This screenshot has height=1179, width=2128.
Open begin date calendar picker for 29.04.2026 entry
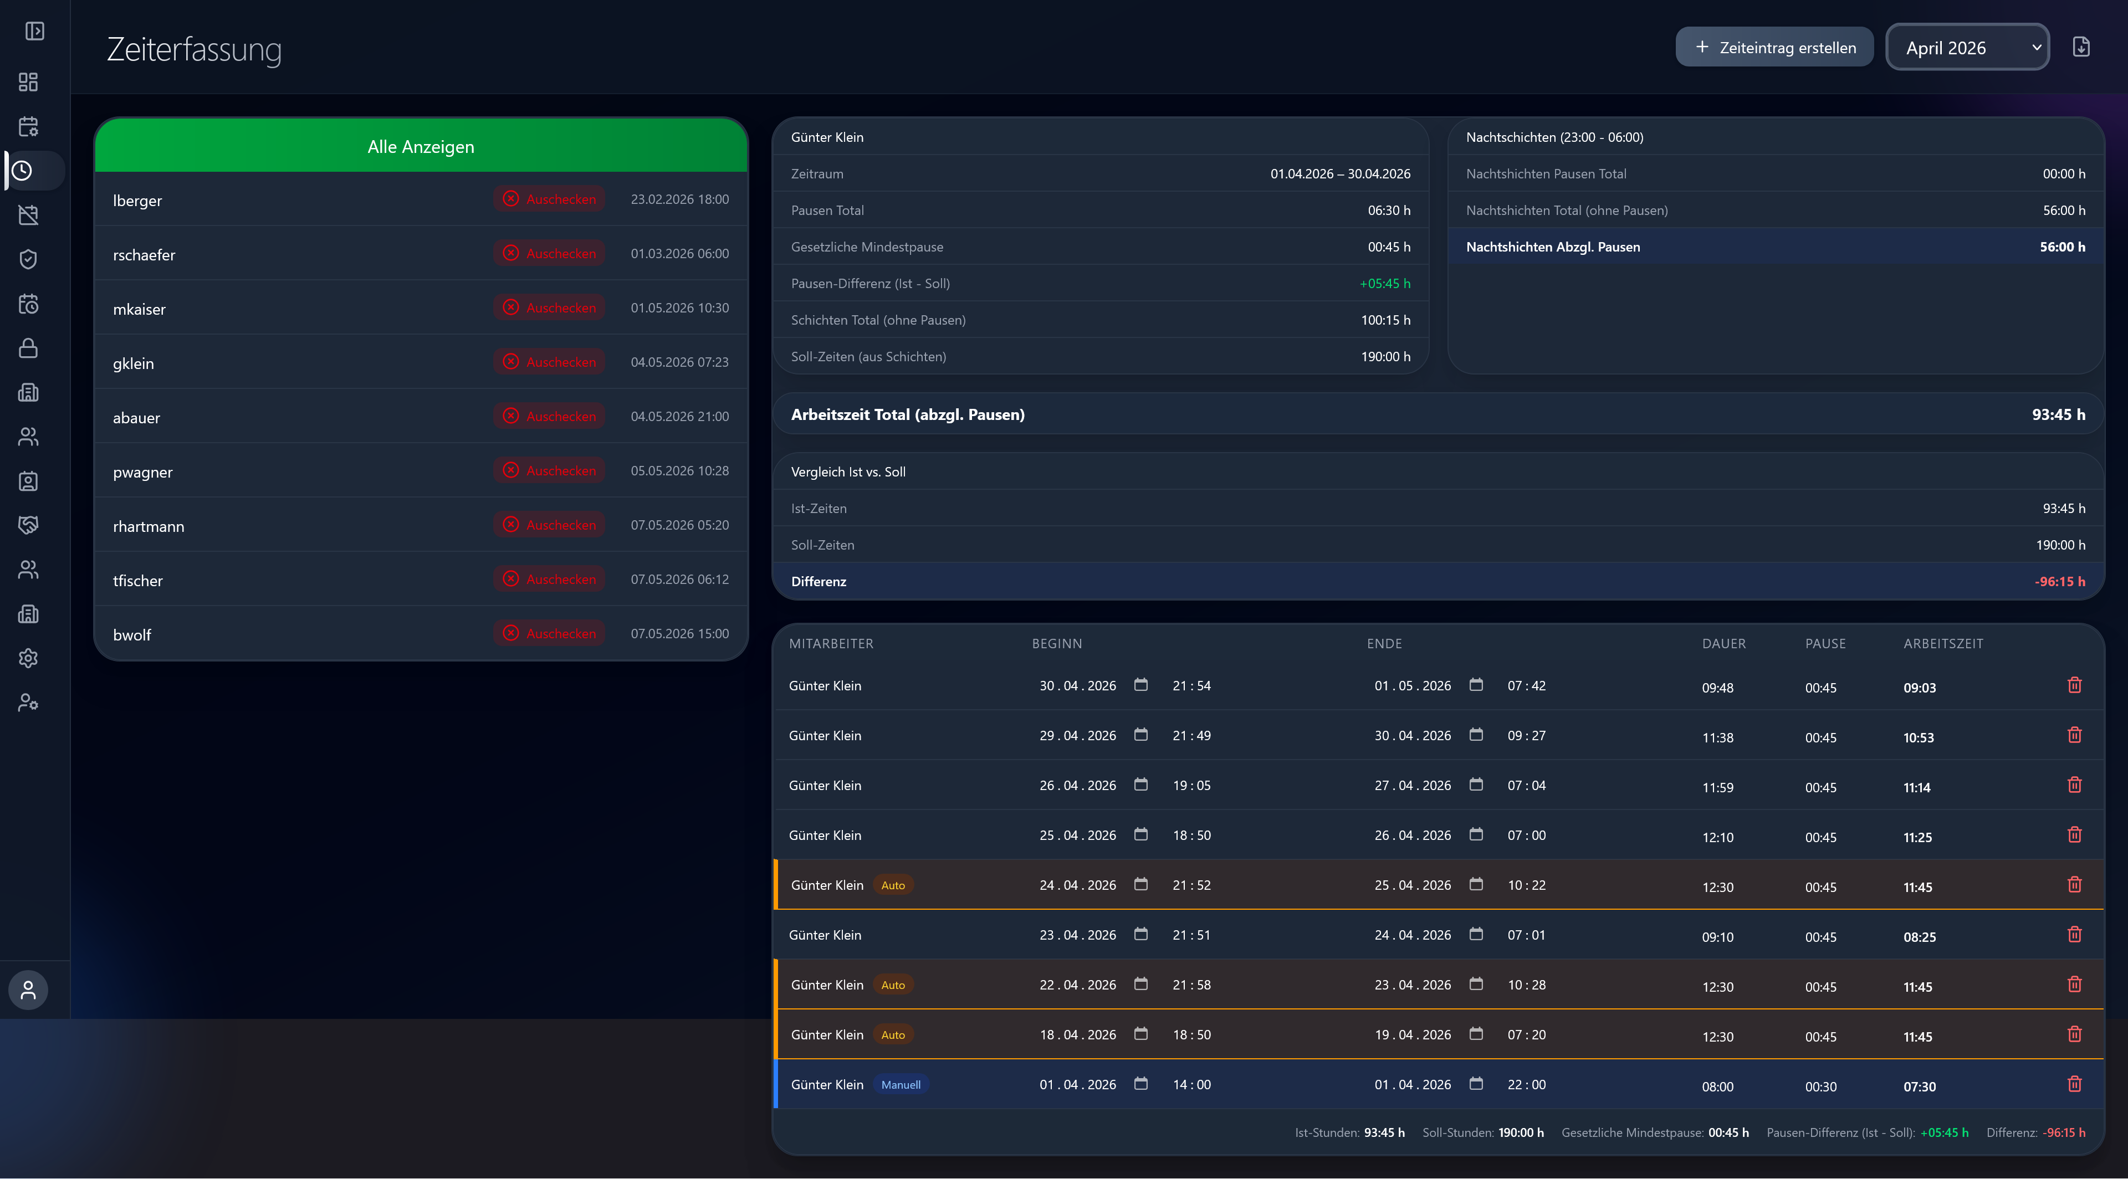tap(1141, 735)
